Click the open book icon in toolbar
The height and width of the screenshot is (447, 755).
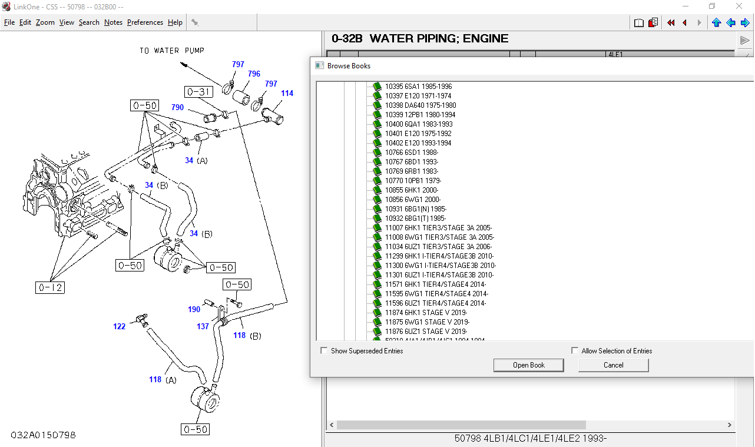[x=639, y=23]
